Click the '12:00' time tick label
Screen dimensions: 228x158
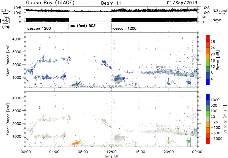click(x=111, y=152)
